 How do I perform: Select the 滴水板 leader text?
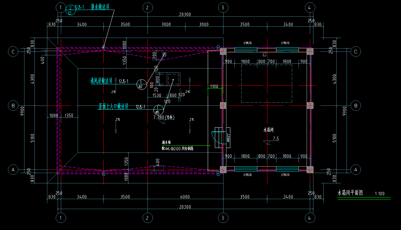coord(166,142)
